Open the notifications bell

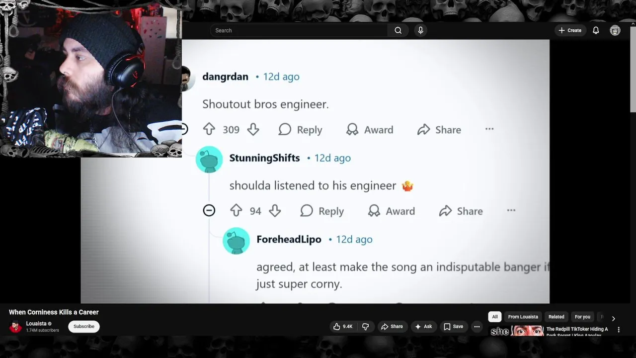tap(596, 30)
